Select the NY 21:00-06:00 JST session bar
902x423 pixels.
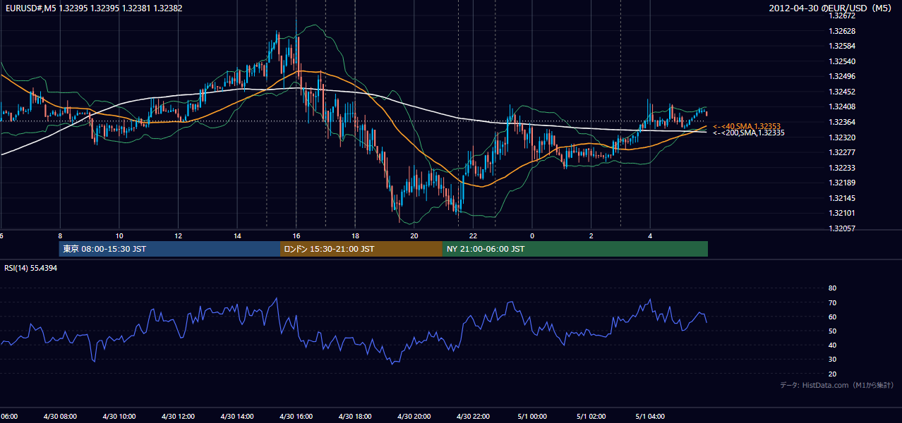click(x=575, y=249)
